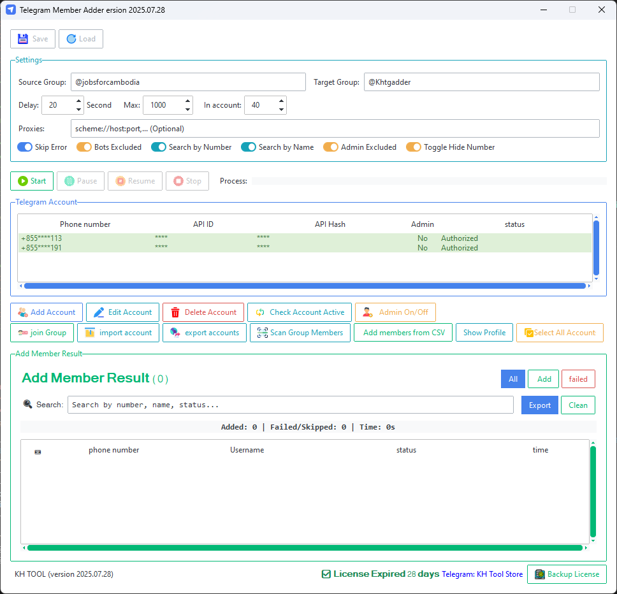Click the Show Profile button
Viewport: 617px width, 594px height.
[484, 333]
